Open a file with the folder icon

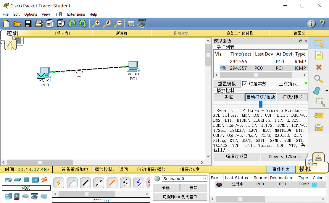(17, 24)
